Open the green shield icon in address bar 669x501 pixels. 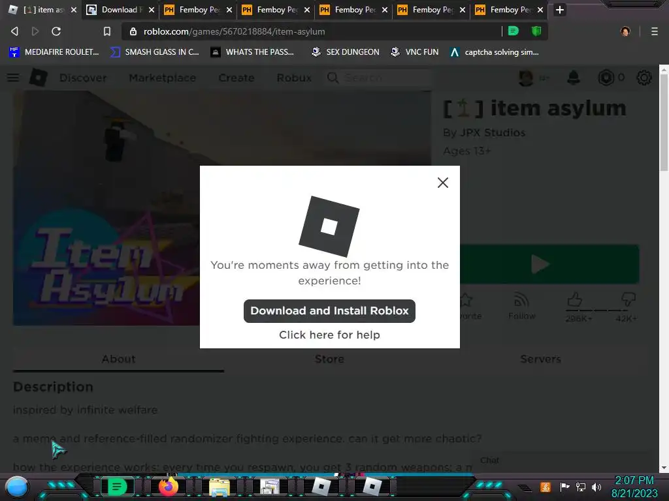pyautogui.click(x=536, y=31)
